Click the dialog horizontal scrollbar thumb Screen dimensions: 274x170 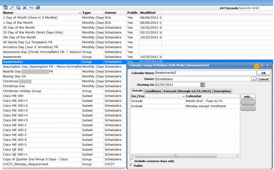coord(176,156)
